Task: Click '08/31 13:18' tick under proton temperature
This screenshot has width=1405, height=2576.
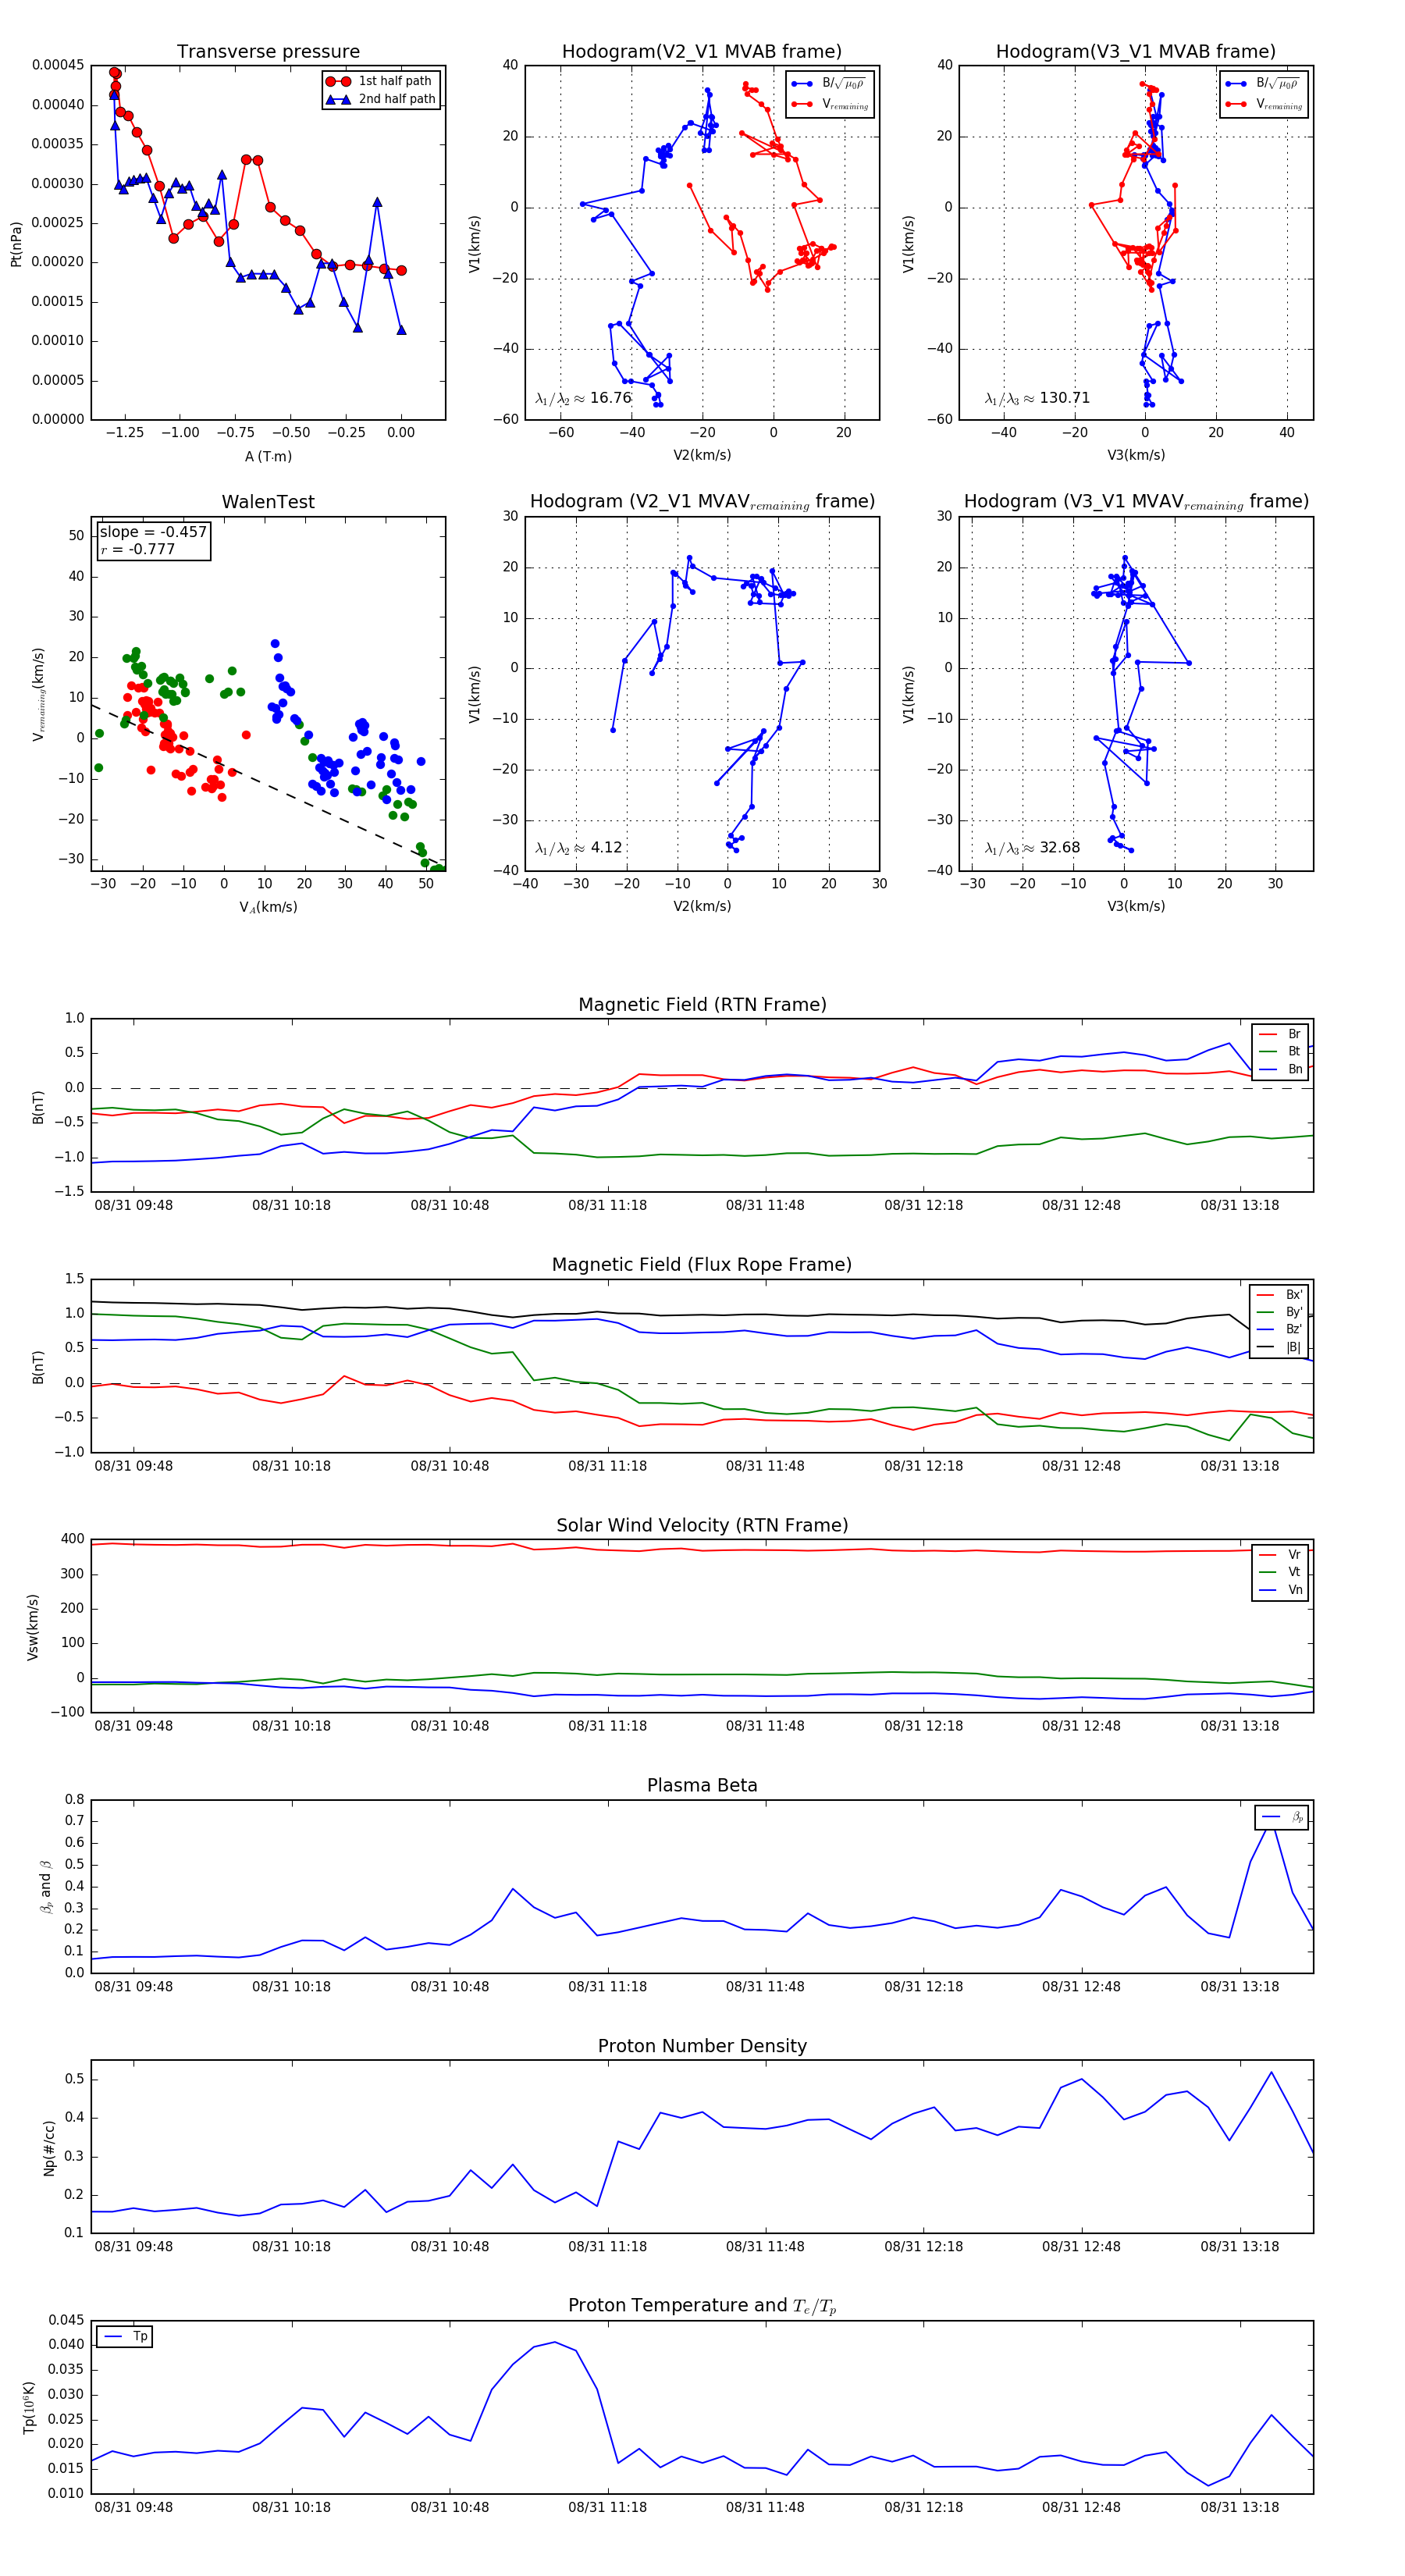Action: coord(1239,2507)
